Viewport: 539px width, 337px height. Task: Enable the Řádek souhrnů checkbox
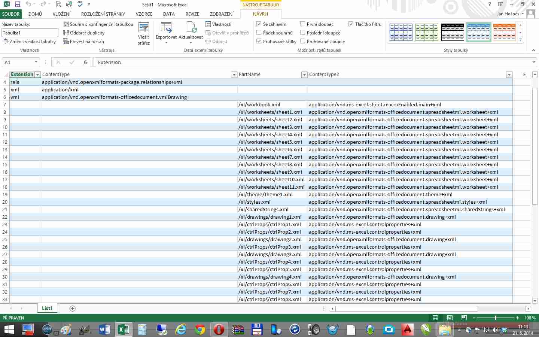point(259,33)
